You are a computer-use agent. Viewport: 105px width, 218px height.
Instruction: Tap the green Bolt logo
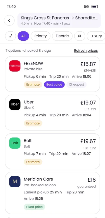pos(15,143)
